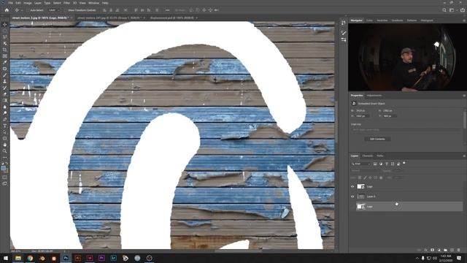Open the blend mode dropdown
This screenshot has height=263, width=467.
coord(365,171)
